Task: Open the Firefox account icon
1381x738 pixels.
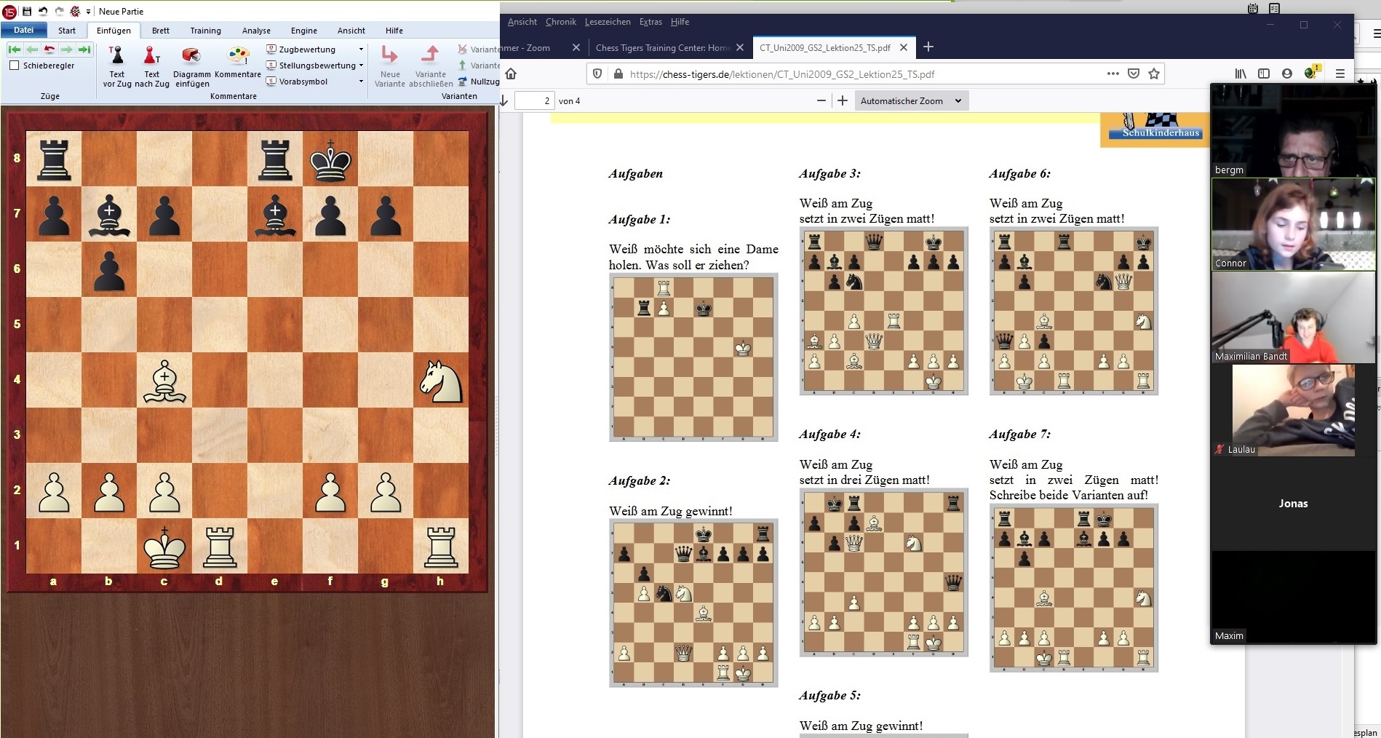Action: tap(1287, 74)
